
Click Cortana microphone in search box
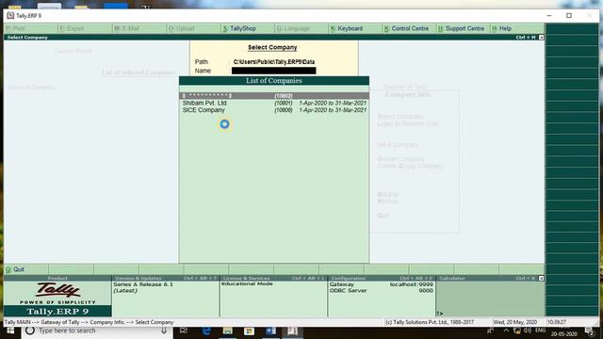tap(164, 331)
